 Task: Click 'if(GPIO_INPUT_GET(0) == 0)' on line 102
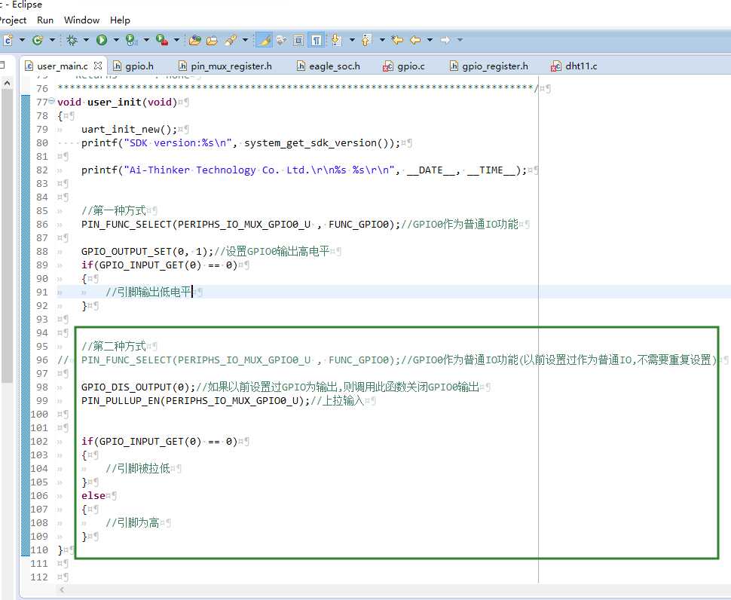pos(160,442)
